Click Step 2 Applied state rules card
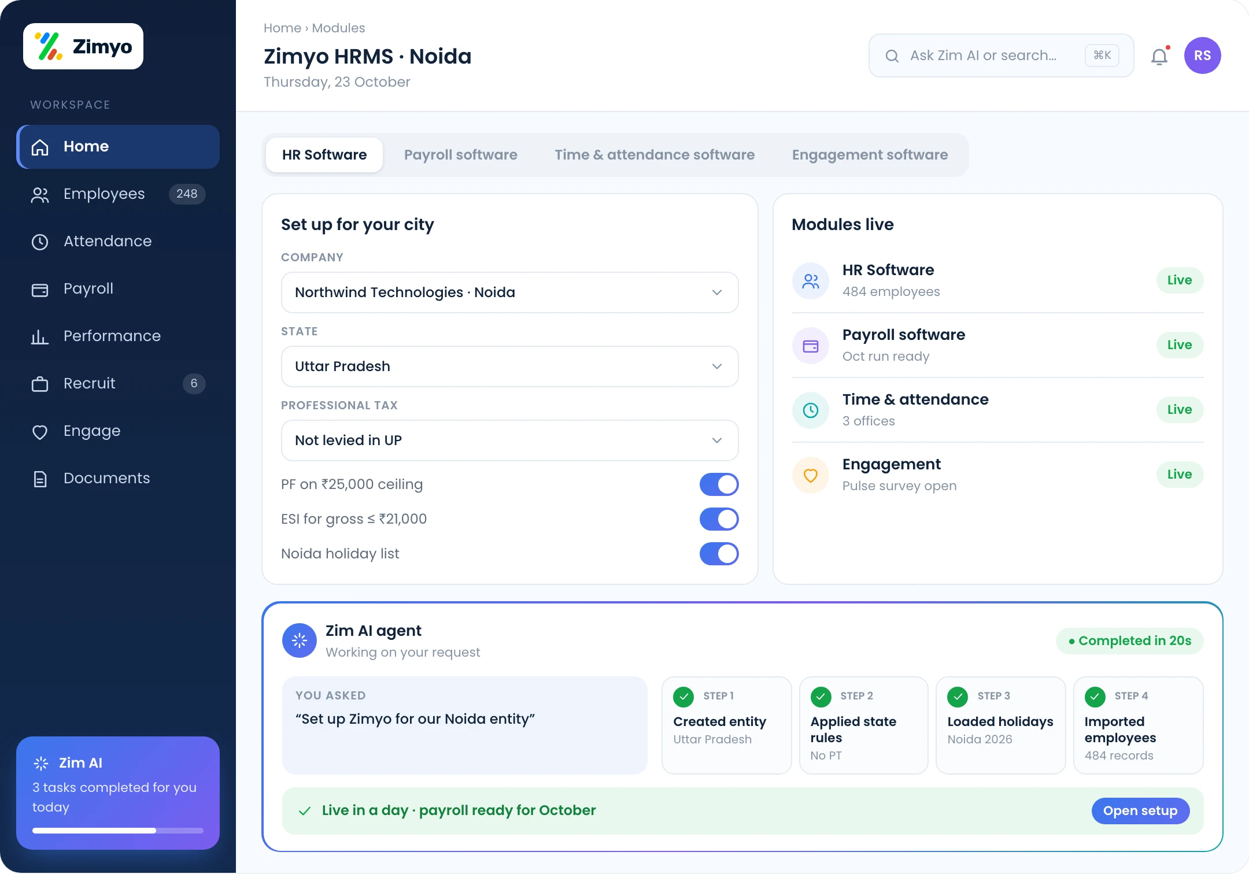1249x874 pixels. (x=864, y=725)
